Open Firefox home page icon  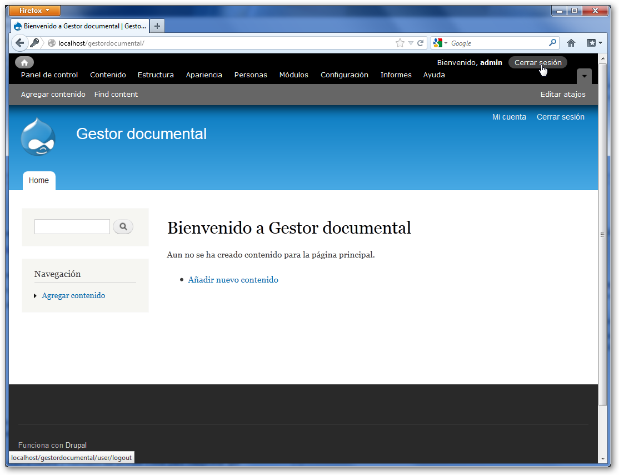point(571,43)
